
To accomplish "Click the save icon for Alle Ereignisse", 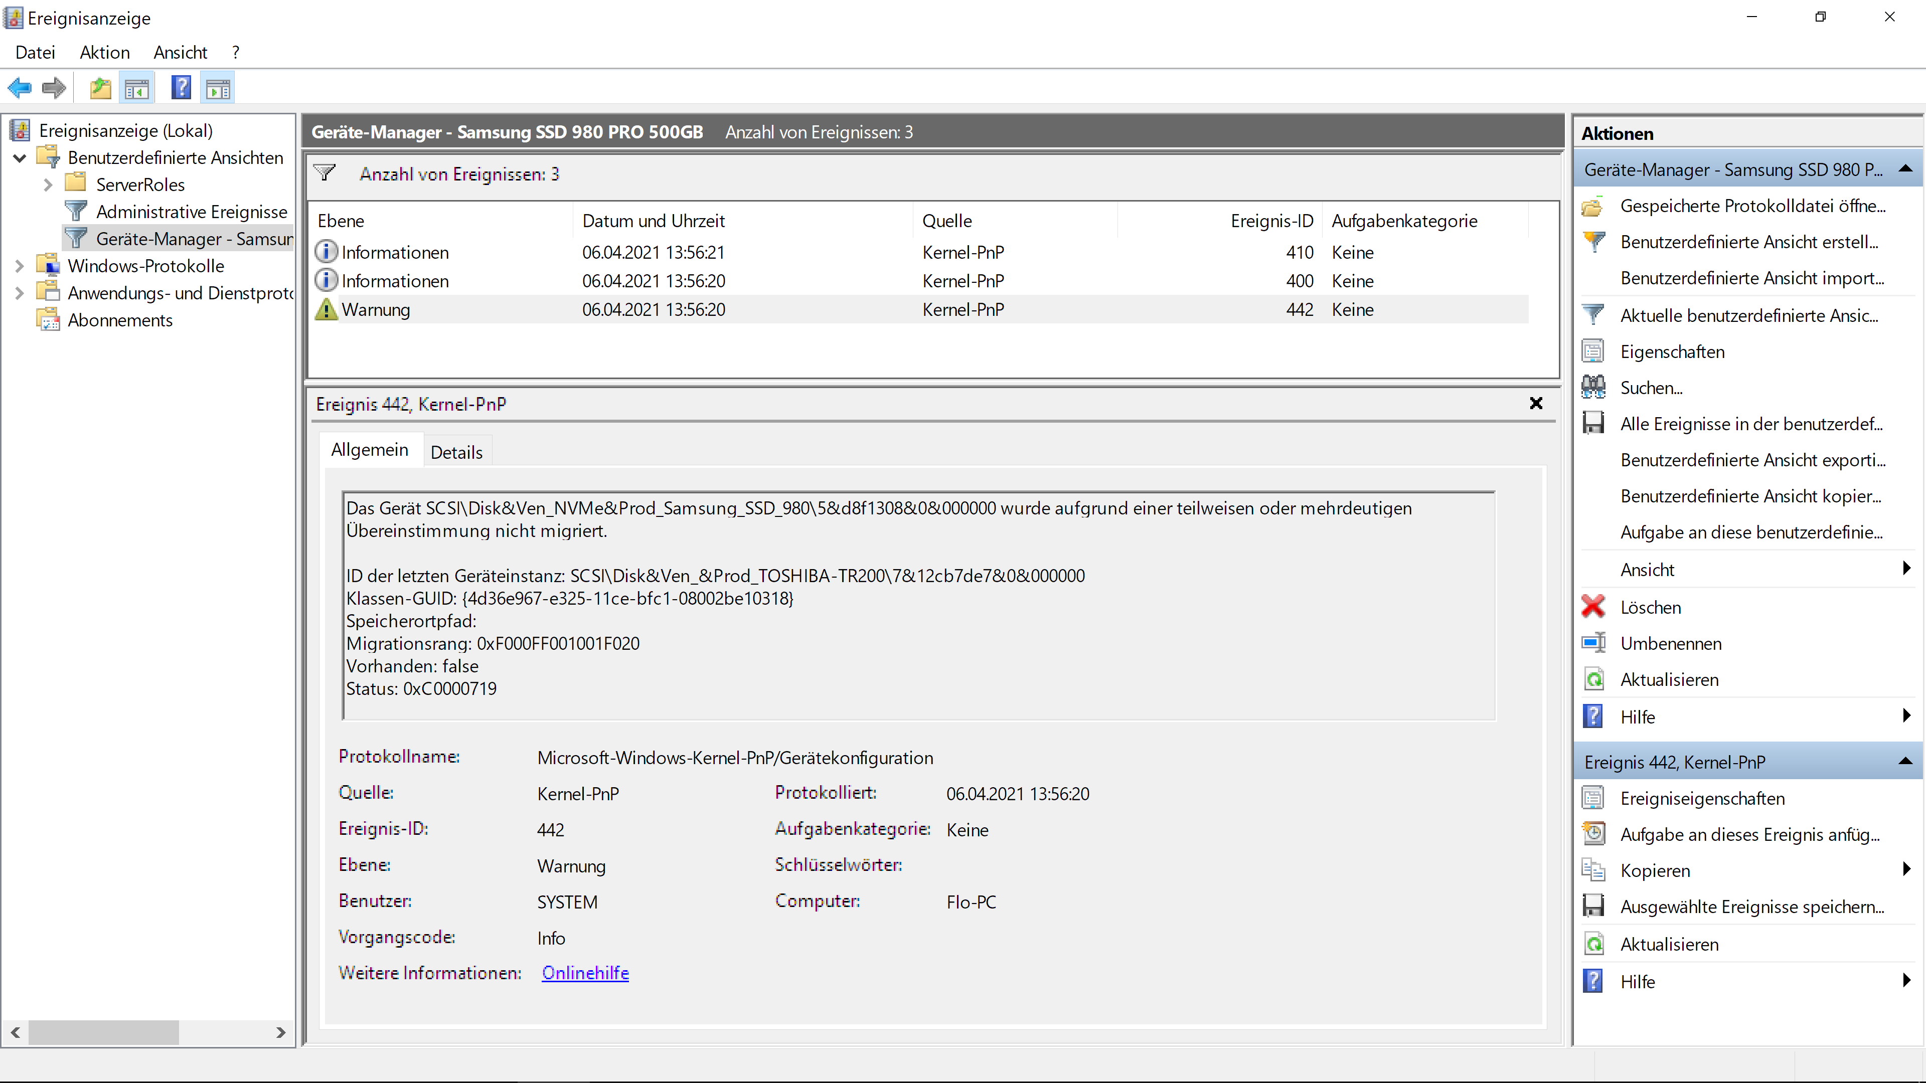I will point(1593,424).
